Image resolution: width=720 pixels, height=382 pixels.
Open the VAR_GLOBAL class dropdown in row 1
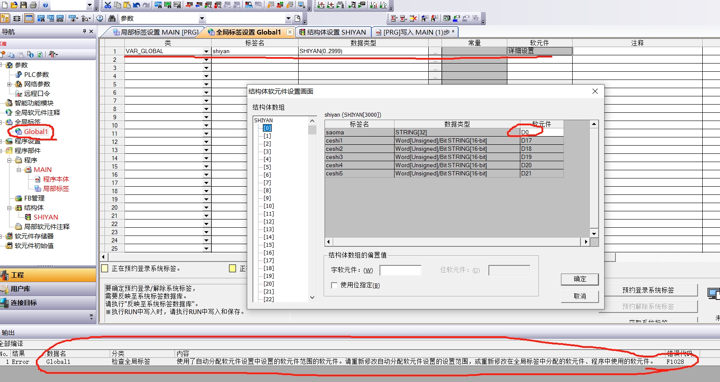[x=206, y=51]
